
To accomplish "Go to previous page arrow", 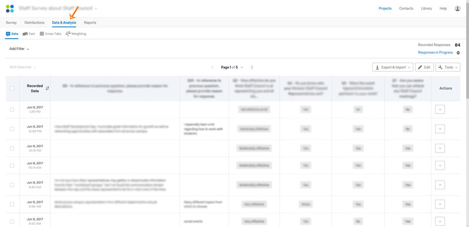I will pos(213,67).
